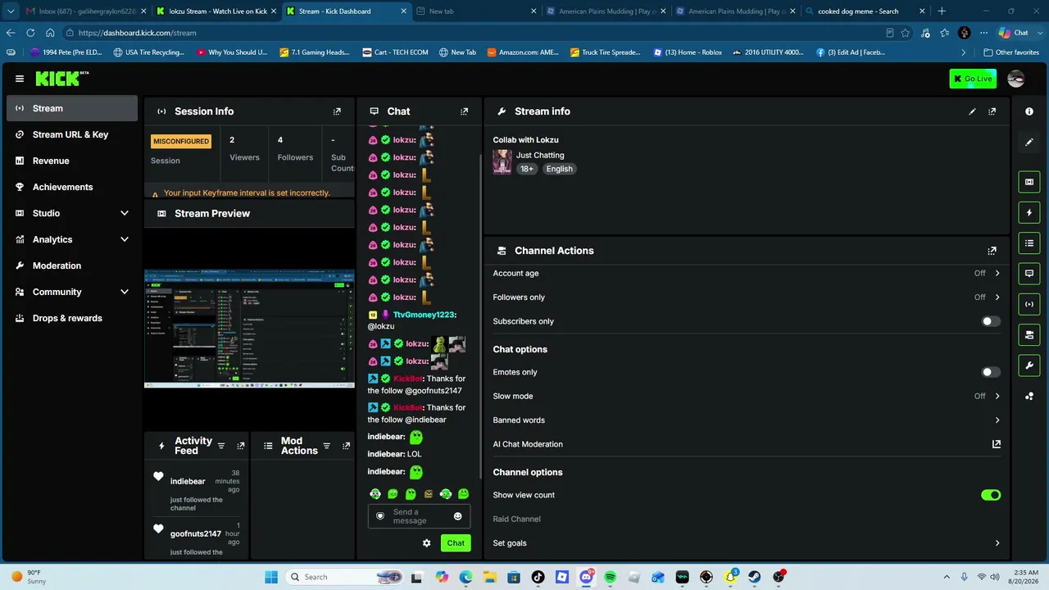Pop out the Activity Feed panel

240,446
